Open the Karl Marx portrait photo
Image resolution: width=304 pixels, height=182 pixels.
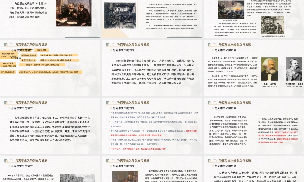pos(269,69)
